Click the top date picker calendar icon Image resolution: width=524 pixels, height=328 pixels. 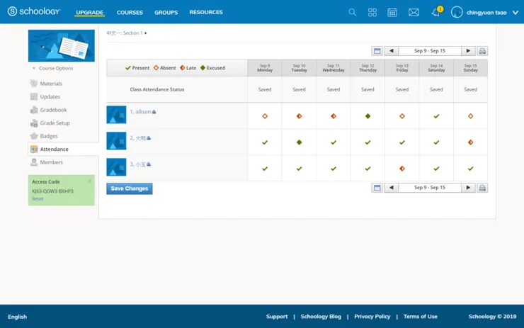(377, 51)
